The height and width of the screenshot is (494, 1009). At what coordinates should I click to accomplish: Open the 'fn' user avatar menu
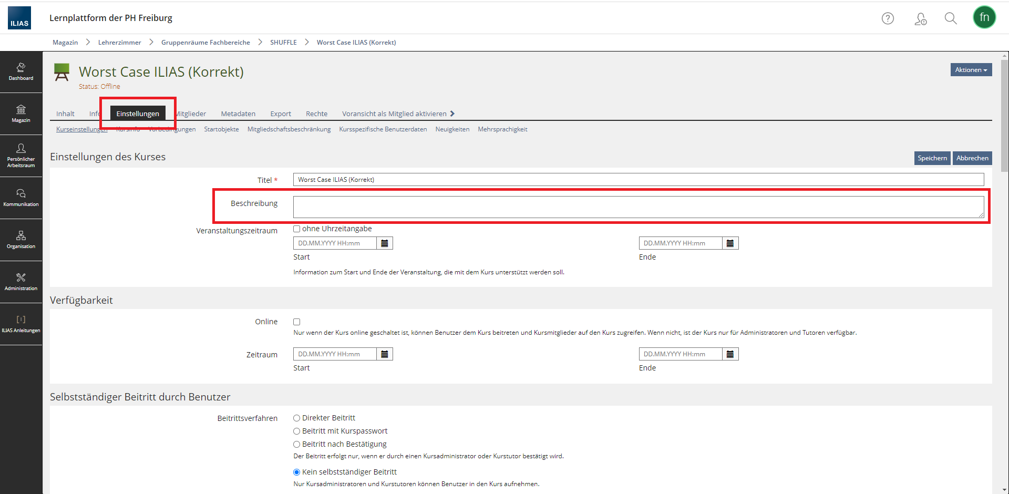point(984,17)
